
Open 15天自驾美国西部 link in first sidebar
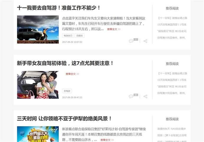tap(172, 25)
